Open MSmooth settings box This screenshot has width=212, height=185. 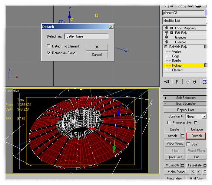(x=183, y=165)
